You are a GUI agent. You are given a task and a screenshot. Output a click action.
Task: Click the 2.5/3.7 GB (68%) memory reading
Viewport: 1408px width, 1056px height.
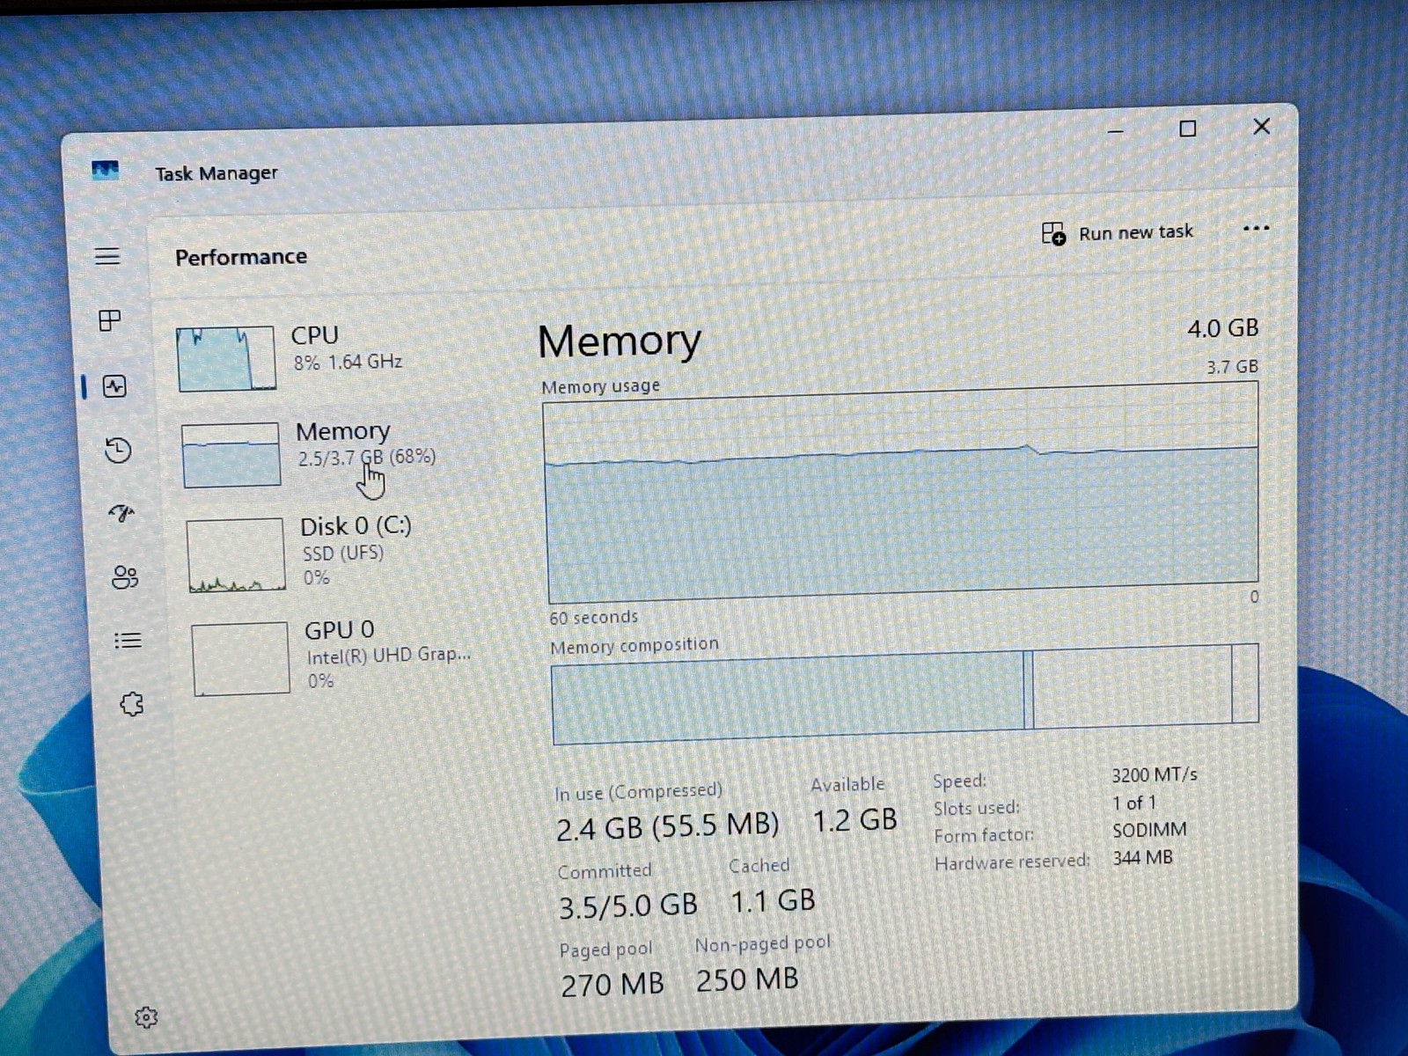point(366,458)
